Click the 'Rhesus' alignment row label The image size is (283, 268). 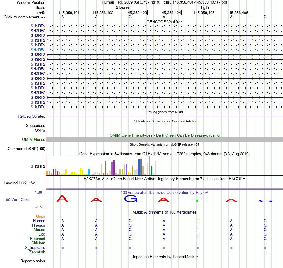coord(39,225)
